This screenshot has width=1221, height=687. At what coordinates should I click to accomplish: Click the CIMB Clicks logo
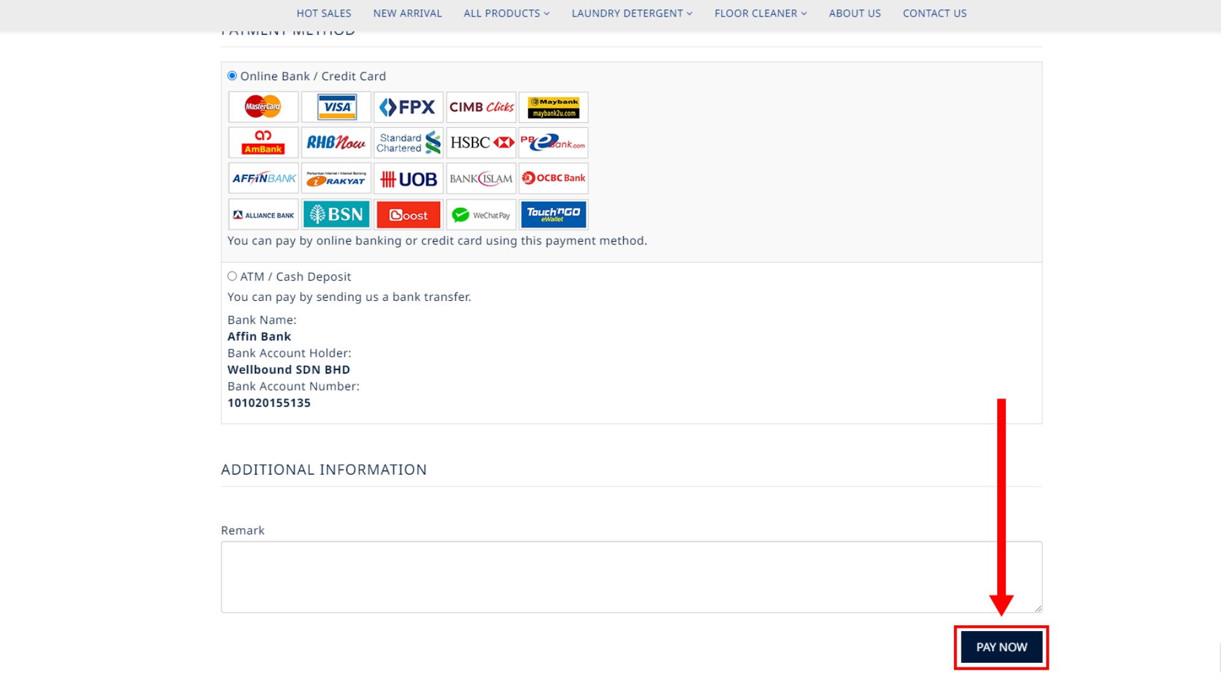click(481, 107)
